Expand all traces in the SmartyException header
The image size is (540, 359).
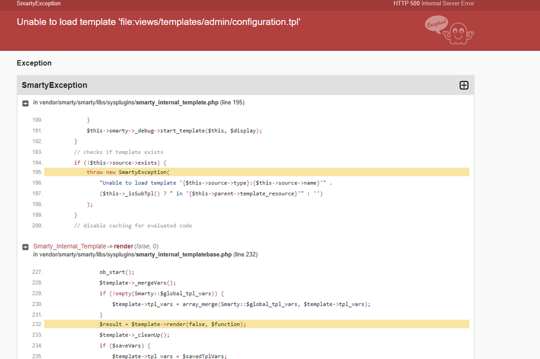tap(464, 85)
